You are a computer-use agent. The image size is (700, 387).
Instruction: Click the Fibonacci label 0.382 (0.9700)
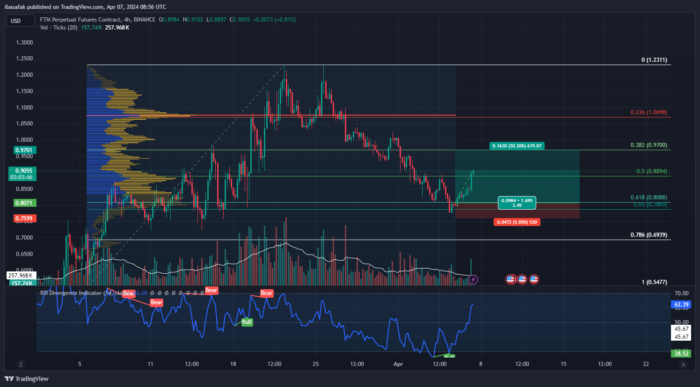click(649, 145)
